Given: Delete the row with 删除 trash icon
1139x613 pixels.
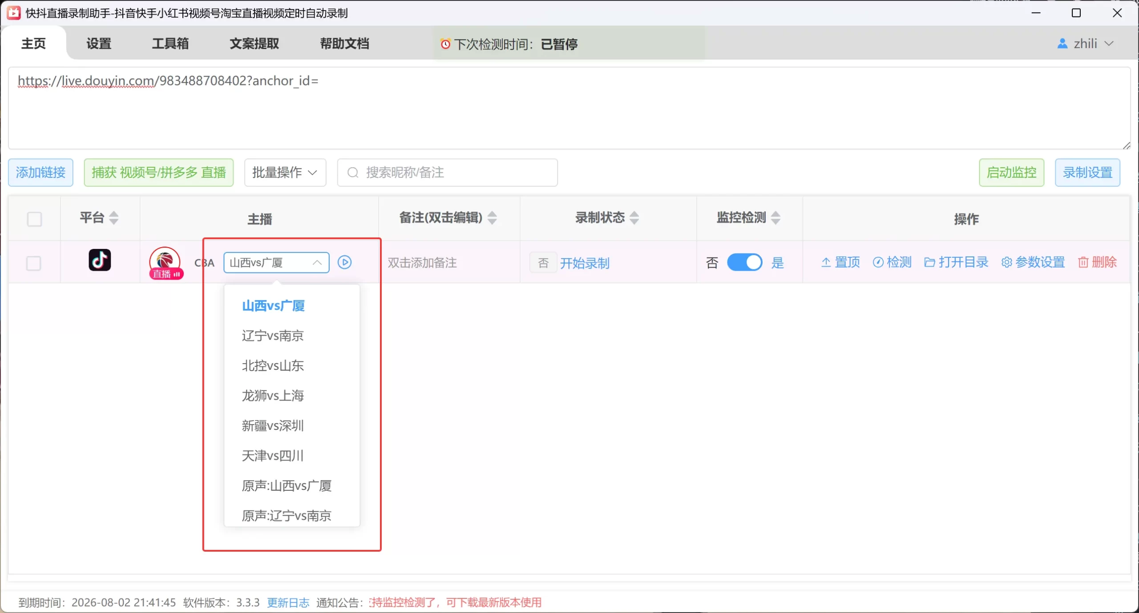Looking at the screenshot, I should (1083, 262).
